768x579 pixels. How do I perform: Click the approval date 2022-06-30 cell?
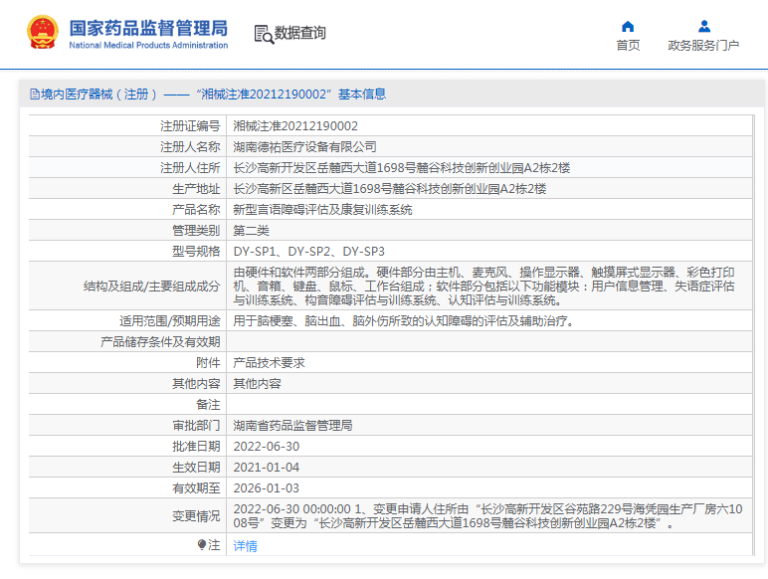click(x=266, y=447)
